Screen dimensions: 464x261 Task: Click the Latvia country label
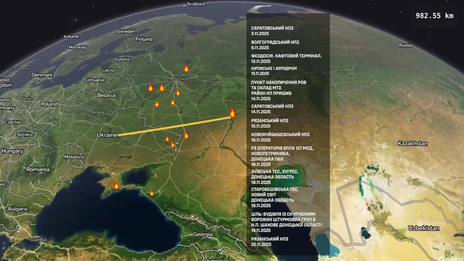pyautogui.click(x=108, y=70)
